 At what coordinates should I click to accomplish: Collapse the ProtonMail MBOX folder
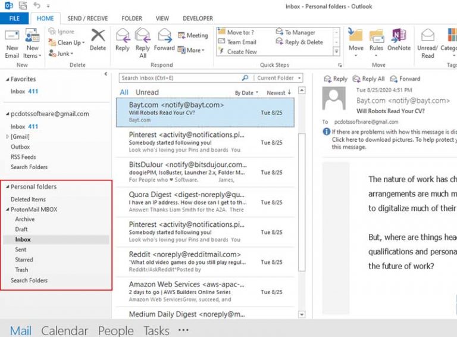(8, 210)
